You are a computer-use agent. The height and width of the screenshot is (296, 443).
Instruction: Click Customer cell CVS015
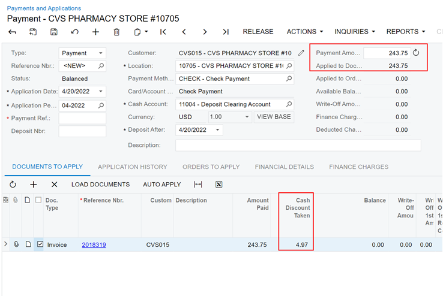tap(158, 244)
